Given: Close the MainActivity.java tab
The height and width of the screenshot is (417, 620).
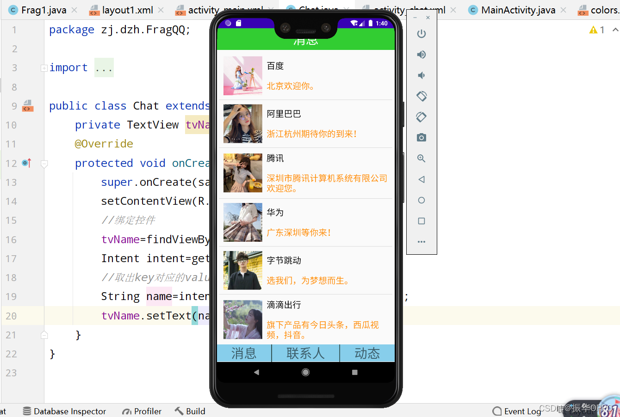Looking at the screenshot, I should pyautogui.click(x=563, y=10).
